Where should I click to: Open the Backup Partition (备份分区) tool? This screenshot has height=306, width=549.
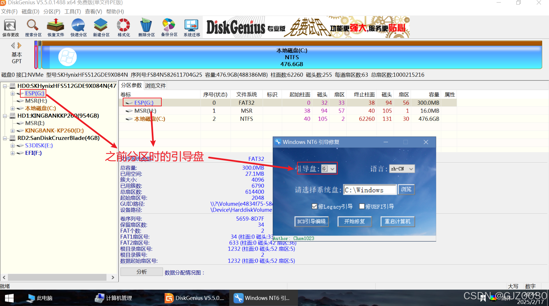[x=169, y=28]
